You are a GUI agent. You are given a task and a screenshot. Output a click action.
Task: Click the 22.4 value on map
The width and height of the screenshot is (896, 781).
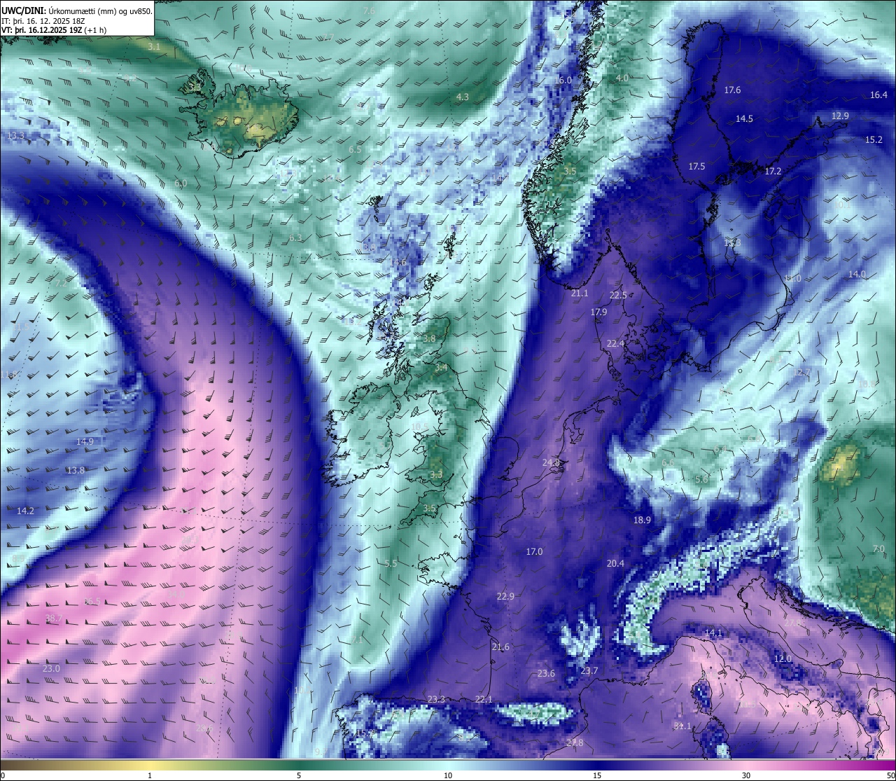click(615, 343)
